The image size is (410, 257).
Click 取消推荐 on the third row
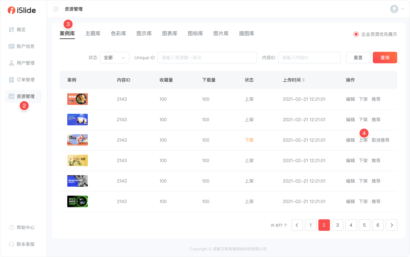point(380,140)
